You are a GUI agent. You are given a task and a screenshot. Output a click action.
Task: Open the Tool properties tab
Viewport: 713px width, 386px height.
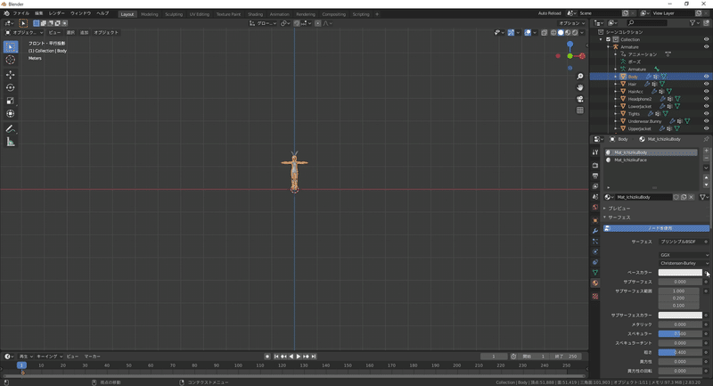[x=595, y=152]
